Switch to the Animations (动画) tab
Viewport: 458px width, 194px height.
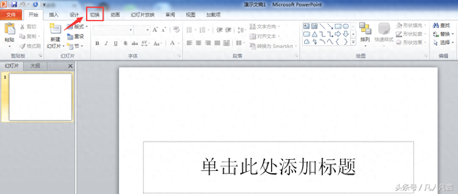[x=115, y=15]
